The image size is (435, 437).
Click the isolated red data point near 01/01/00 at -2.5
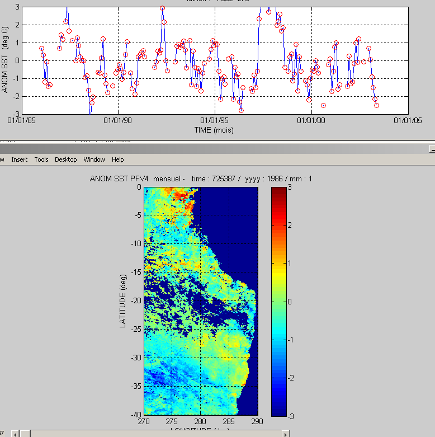point(323,106)
